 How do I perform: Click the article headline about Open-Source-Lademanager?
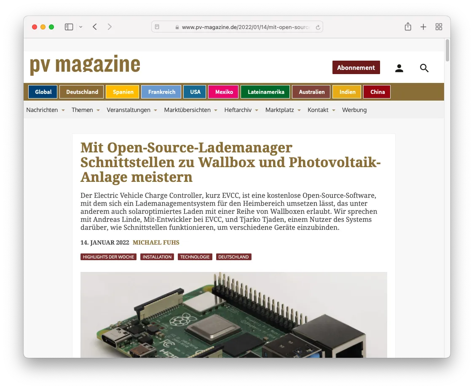pyautogui.click(x=230, y=163)
